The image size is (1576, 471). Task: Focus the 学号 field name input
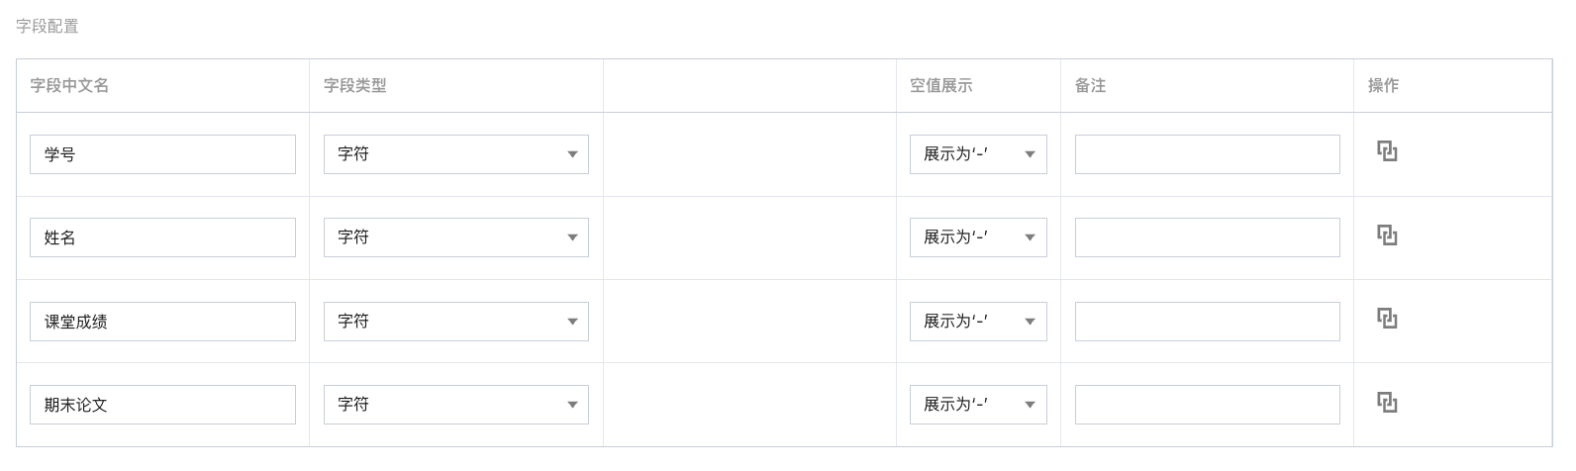point(162,154)
